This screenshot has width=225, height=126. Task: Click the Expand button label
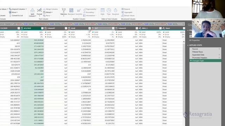pyautogui.click(x=127, y=9)
